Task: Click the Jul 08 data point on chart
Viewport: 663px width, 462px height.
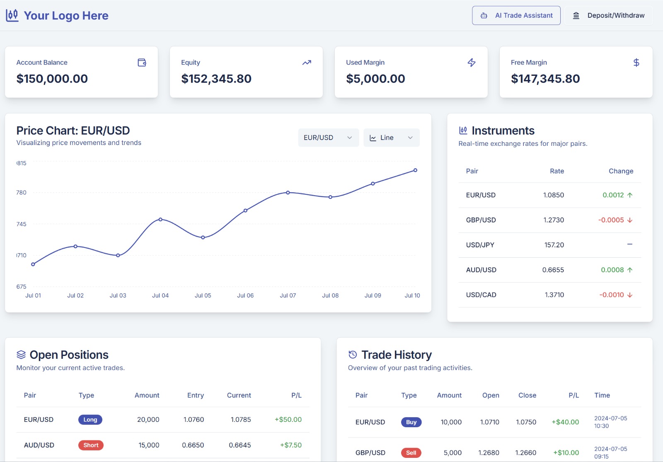Action: click(330, 197)
